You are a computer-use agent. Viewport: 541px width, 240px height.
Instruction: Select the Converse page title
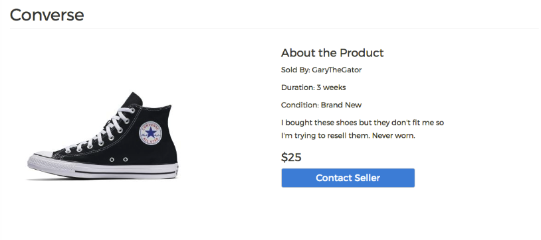pos(47,15)
